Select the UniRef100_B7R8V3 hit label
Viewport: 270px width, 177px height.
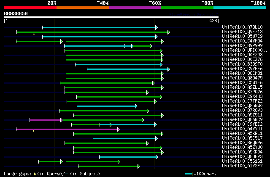click(242, 111)
